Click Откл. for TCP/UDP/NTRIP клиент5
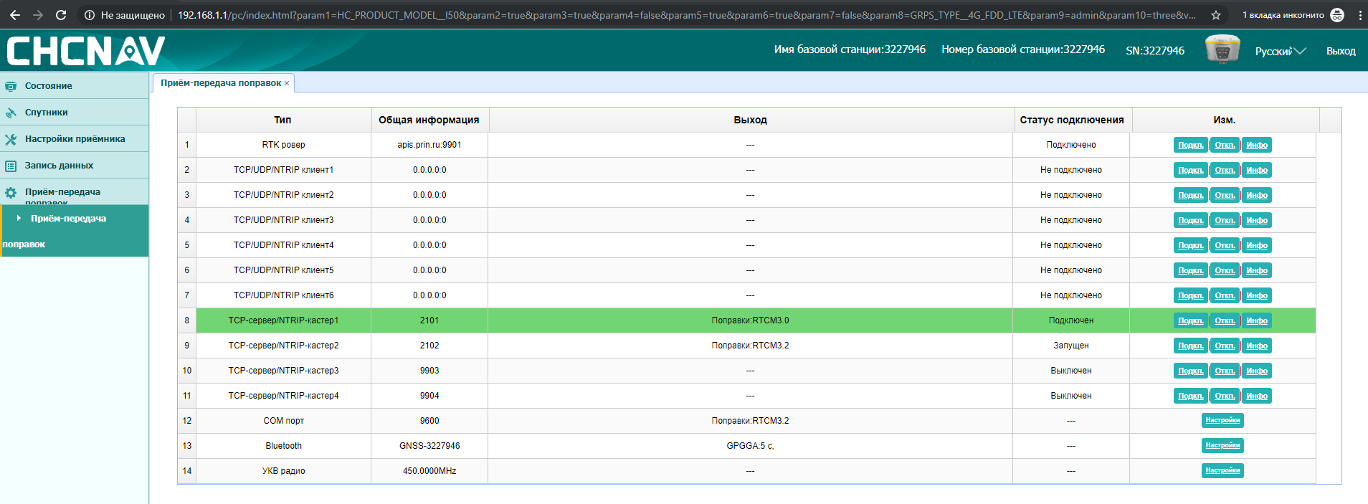The height and width of the screenshot is (504, 1368). (x=1225, y=270)
